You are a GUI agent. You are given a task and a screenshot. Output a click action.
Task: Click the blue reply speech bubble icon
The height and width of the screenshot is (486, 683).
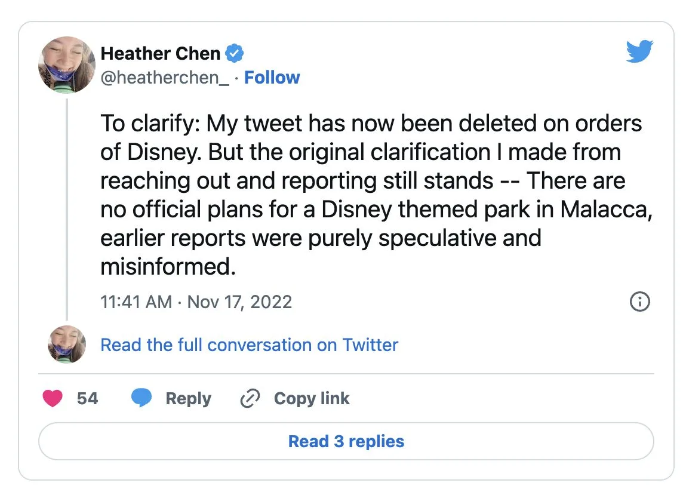click(x=141, y=398)
